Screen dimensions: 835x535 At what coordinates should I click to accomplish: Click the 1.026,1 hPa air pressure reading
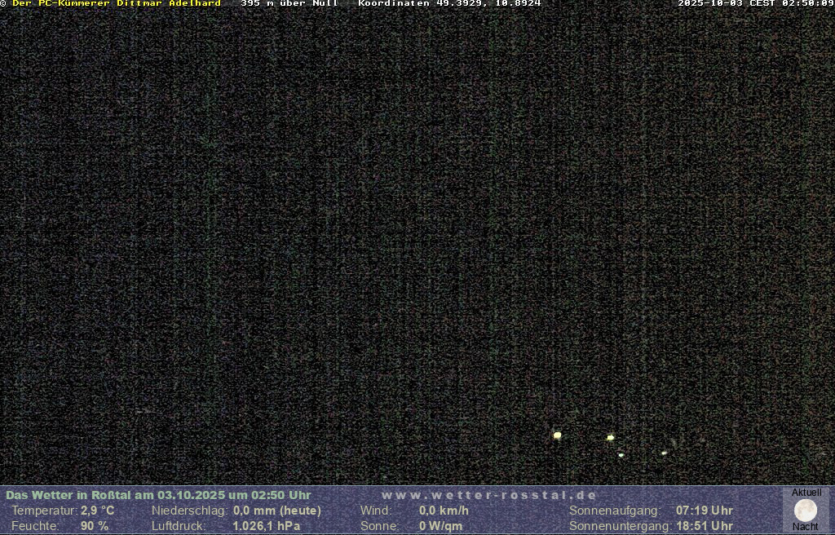[x=266, y=526]
